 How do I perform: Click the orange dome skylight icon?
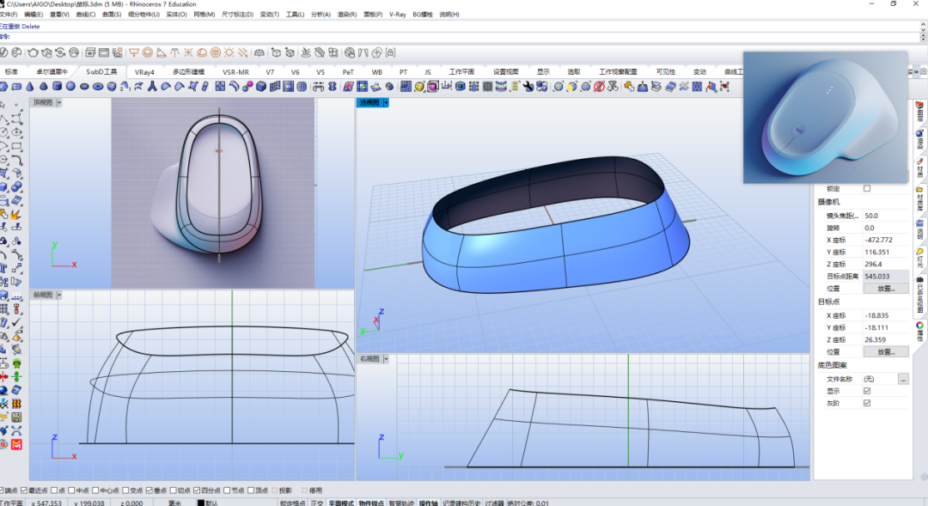pos(202,52)
